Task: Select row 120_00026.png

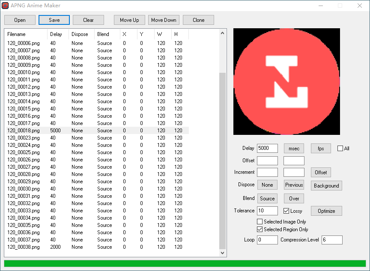Action: 98,160
